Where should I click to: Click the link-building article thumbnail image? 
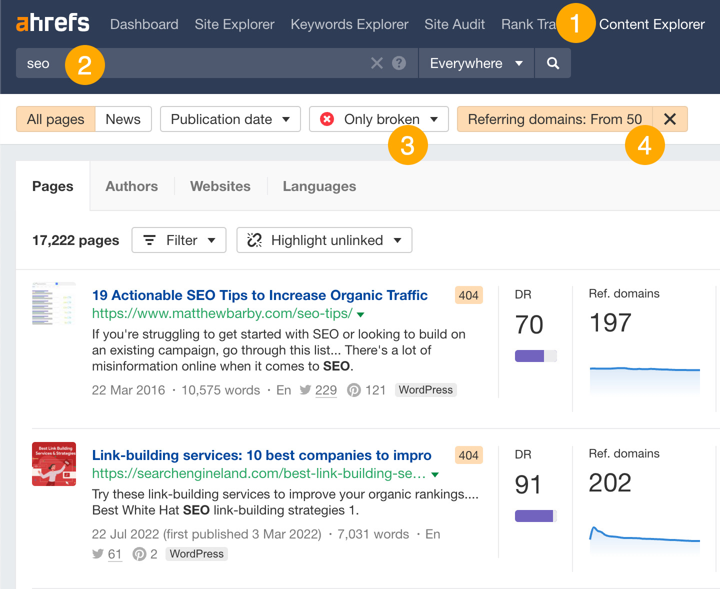(53, 464)
